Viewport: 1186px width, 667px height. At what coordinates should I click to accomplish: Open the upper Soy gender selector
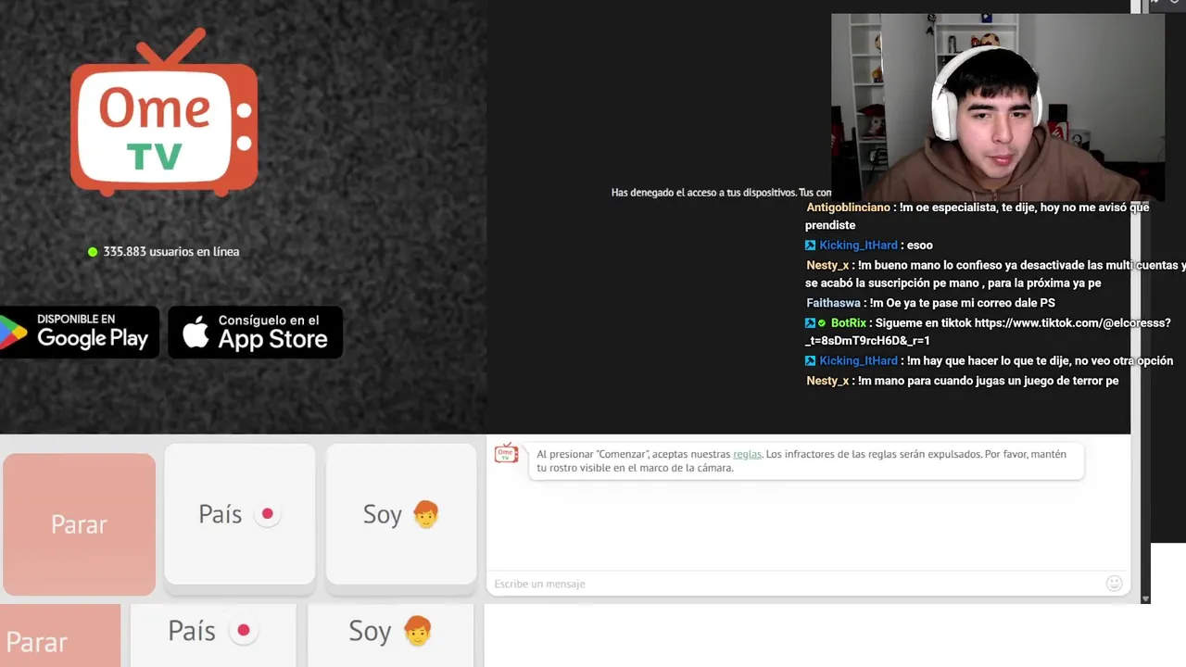tap(401, 514)
